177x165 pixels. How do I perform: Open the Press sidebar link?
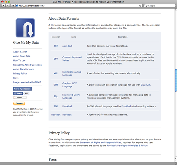coord(16,78)
